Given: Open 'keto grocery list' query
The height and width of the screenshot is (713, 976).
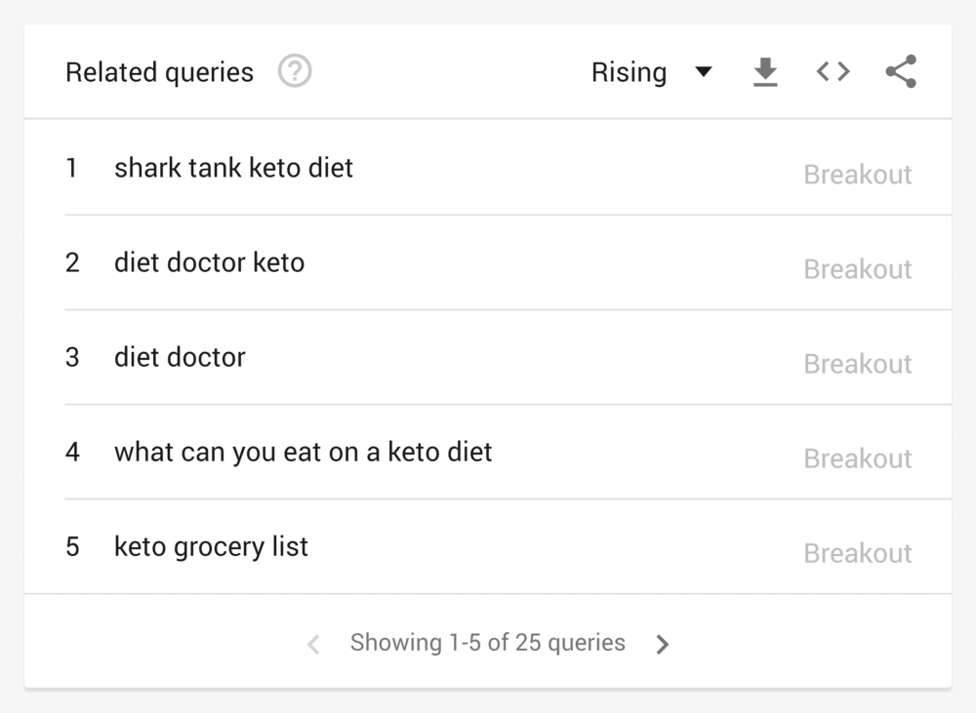Looking at the screenshot, I should (211, 547).
